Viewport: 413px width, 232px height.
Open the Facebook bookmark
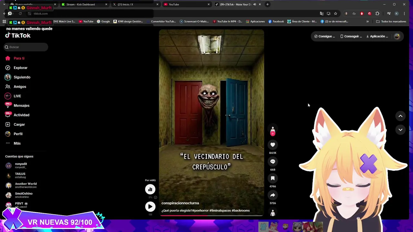point(276,22)
